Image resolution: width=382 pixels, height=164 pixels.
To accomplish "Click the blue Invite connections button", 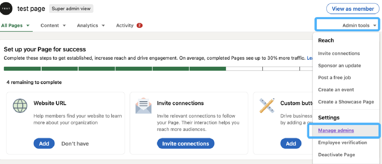I will pos(186,143).
